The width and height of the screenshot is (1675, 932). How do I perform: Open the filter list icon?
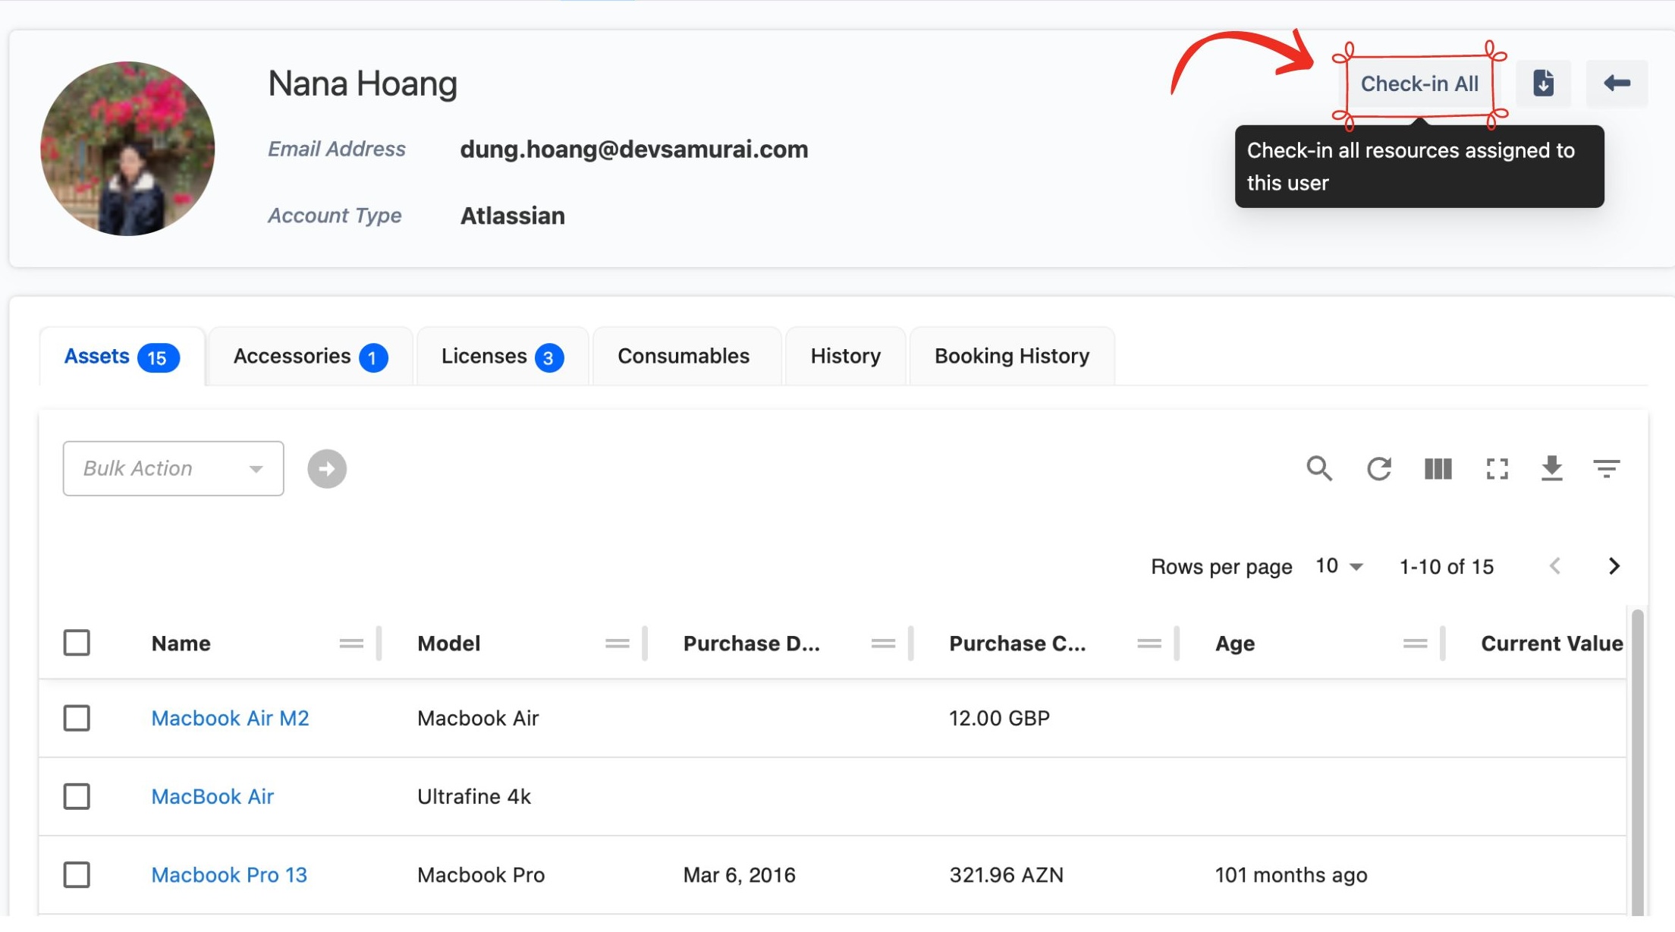click(x=1606, y=468)
